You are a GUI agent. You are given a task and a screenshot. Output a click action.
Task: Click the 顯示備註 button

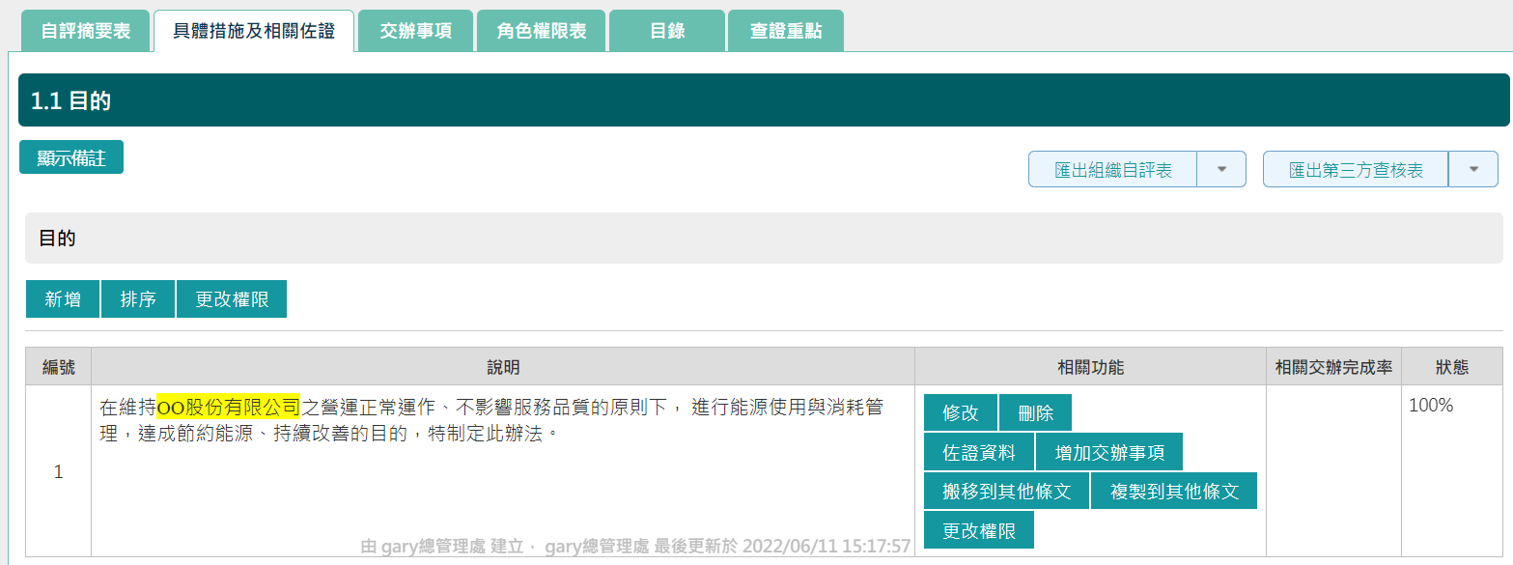(x=71, y=158)
